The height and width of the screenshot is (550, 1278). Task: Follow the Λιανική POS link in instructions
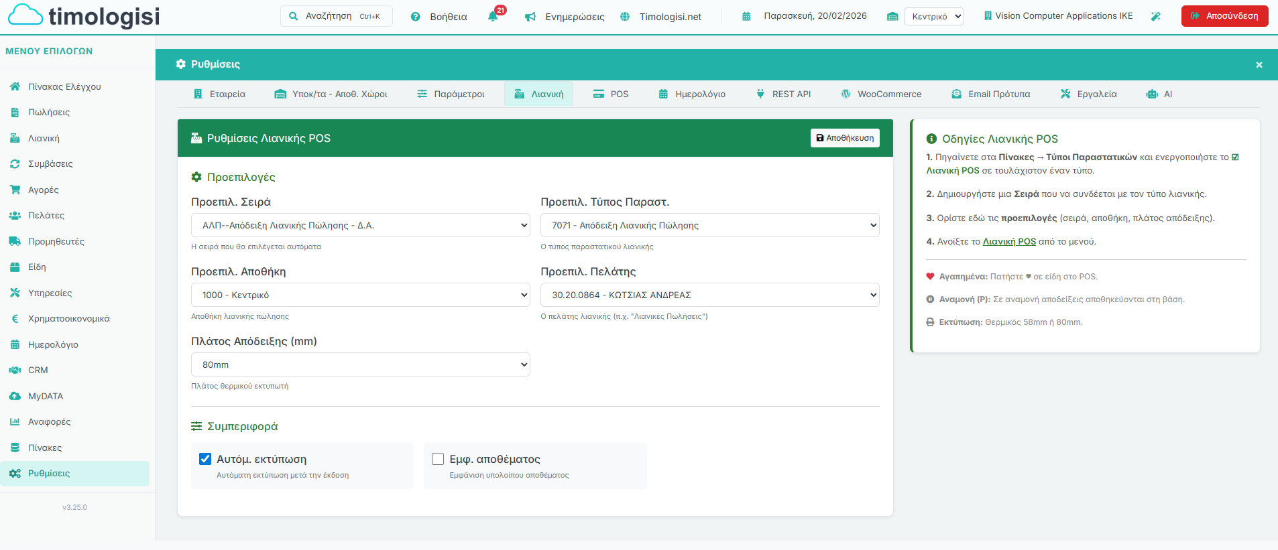coord(1009,242)
